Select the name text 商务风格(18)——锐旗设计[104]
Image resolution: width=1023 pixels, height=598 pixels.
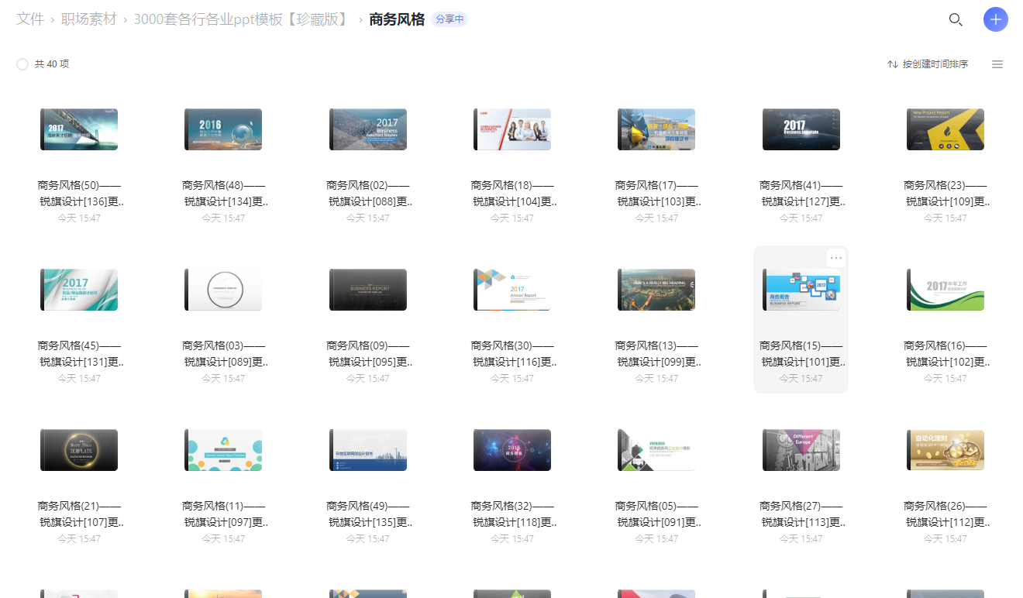pyautogui.click(x=512, y=194)
